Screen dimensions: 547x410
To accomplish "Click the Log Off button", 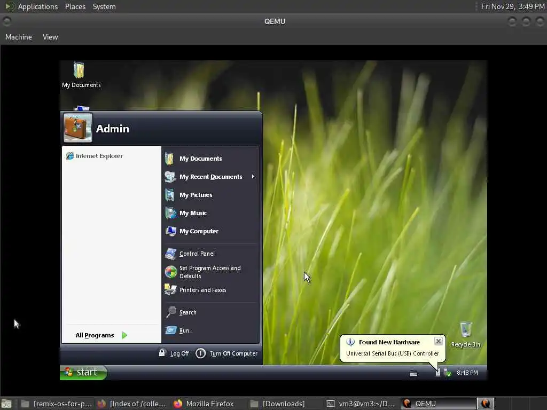I will tap(174, 353).
